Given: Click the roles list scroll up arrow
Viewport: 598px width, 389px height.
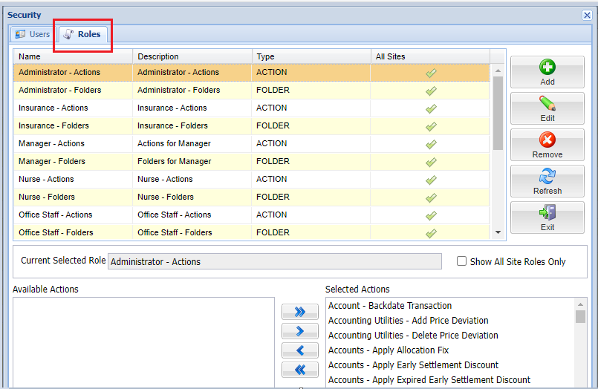Looking at the screenshot, I should pyautogui.click(x=498, y=71).
